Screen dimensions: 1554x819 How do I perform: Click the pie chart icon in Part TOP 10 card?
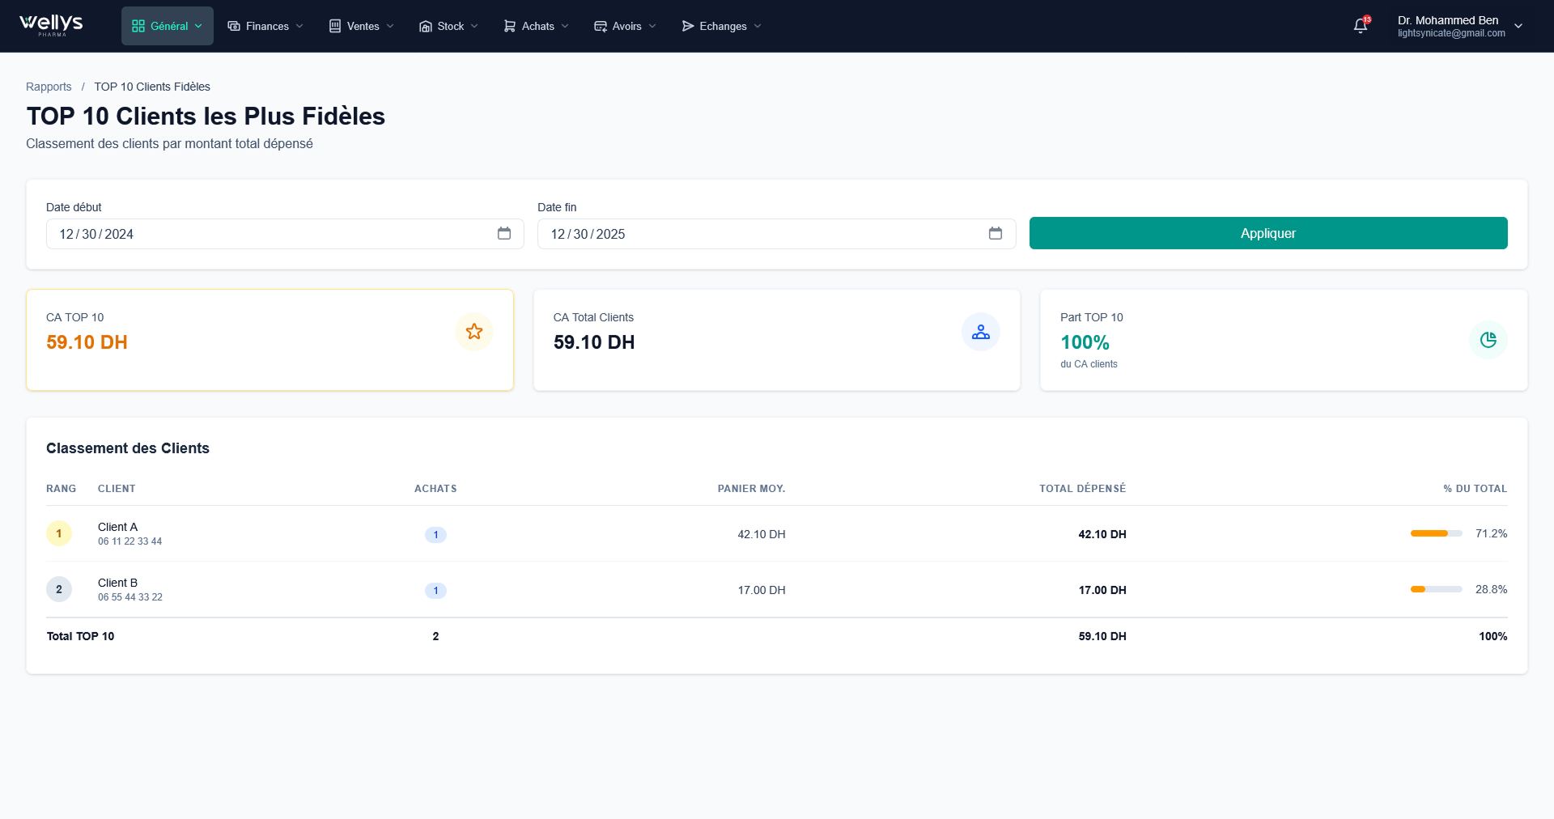point(1488,340)
